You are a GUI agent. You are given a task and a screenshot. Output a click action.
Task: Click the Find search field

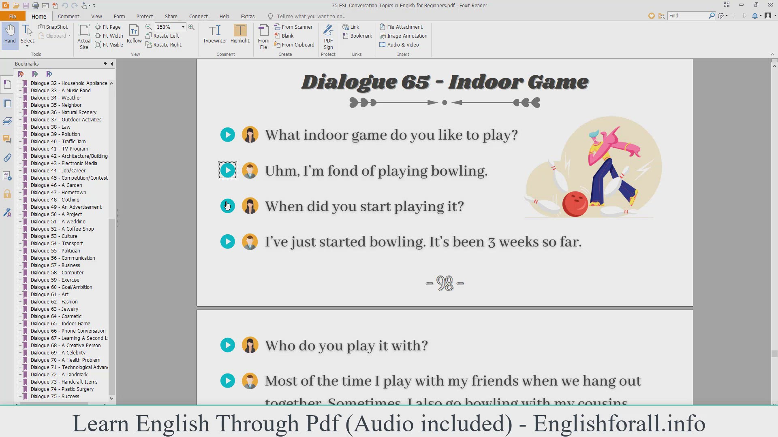point(688,15)
